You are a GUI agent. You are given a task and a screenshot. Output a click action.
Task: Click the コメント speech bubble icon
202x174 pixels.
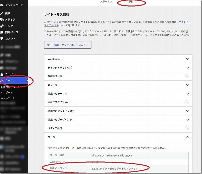coord(2,39)
